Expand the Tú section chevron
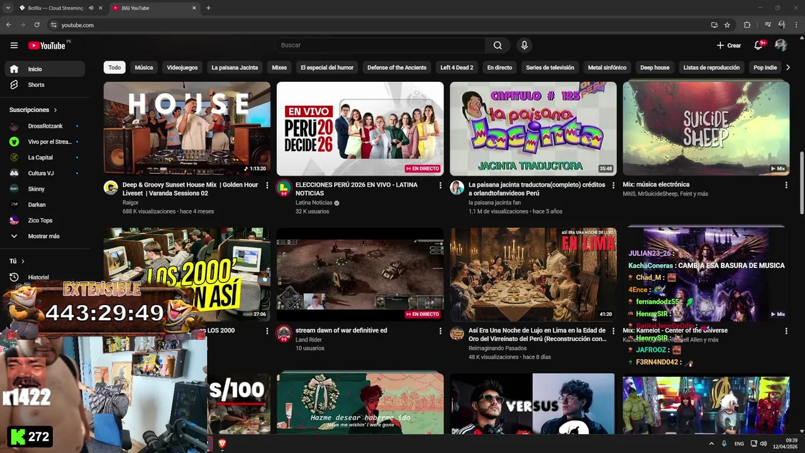The width and height of the screenshot is (805, 453). click(23, 261)
